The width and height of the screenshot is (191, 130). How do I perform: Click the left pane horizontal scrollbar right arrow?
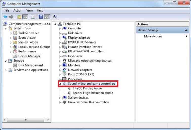(x=49, y=120)
